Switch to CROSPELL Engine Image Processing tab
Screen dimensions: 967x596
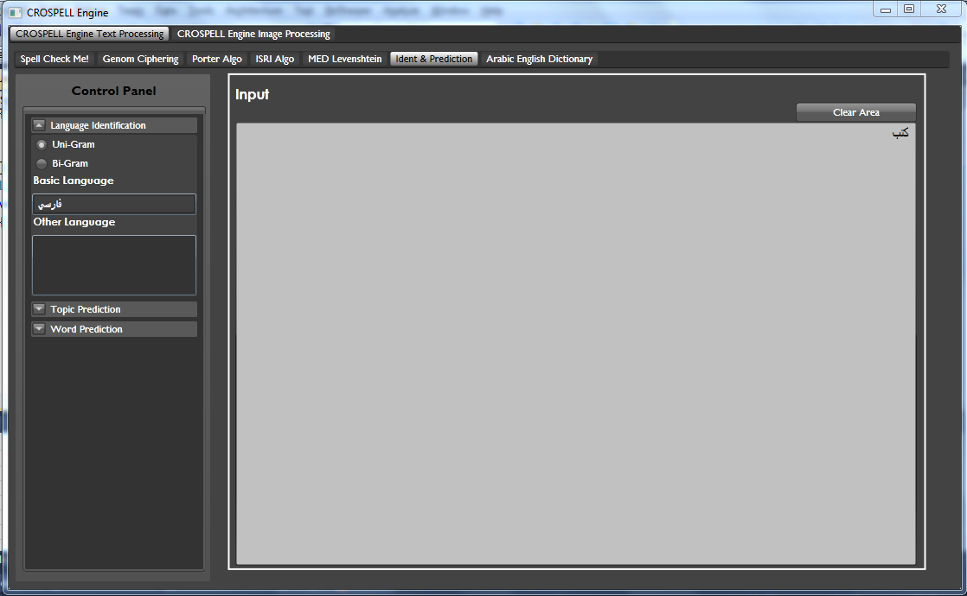[x=253, y=34]
